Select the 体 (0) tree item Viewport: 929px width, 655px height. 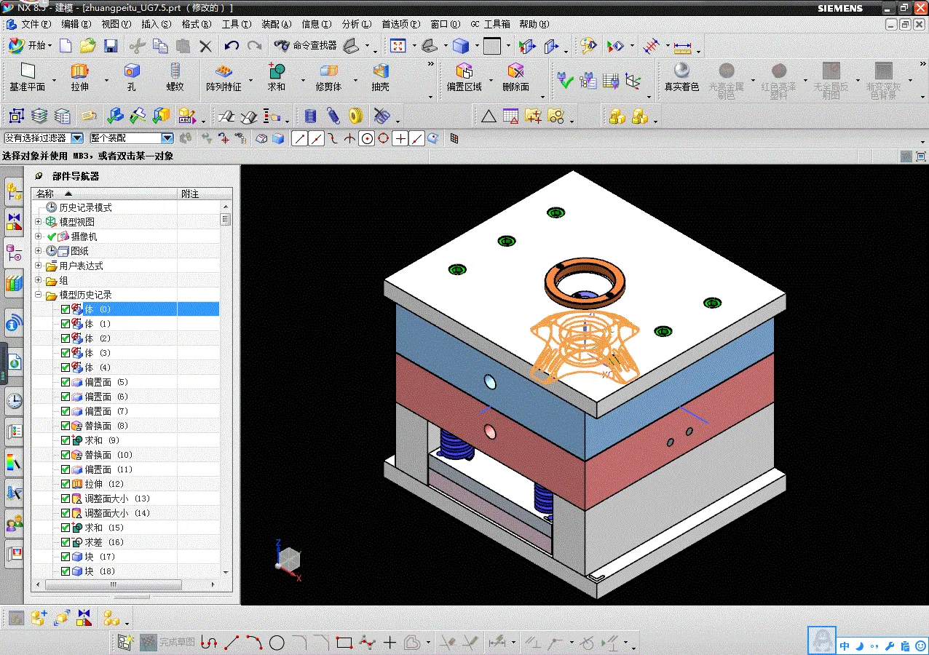point(98,309)
